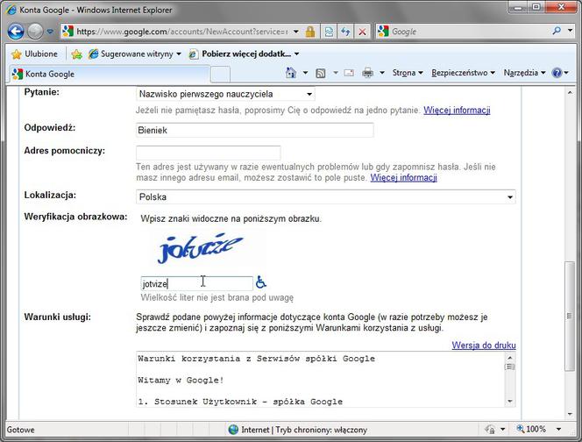Click the Adres pomocniczy input field

pos(209,153)
